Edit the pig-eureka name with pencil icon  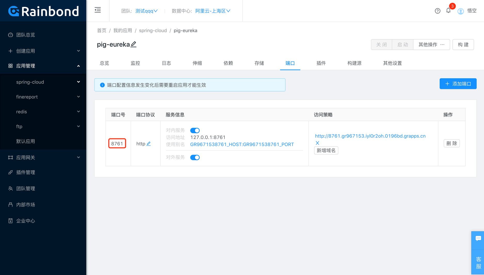pyautogui.click(x=133, y=44)
